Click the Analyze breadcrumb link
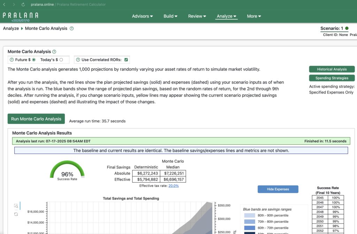357x234 pixels. [11, 29]
